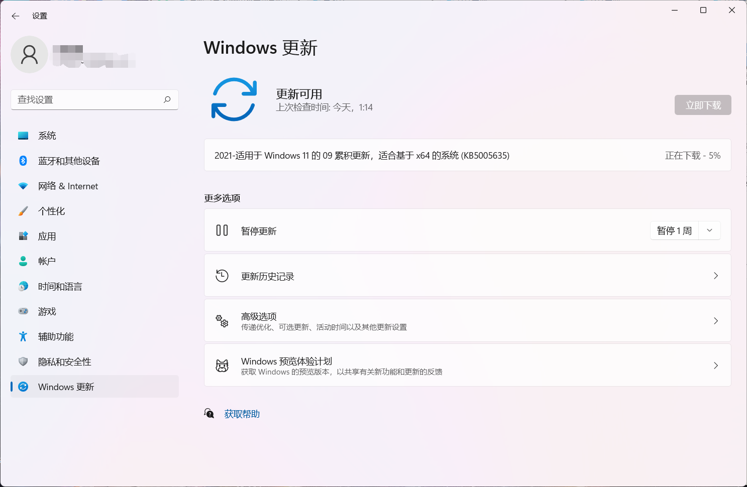Click the history clock icon for 更新历史记录
Image resolution: width=747 pixels, height=487 pixels.
tap(222, 276)
